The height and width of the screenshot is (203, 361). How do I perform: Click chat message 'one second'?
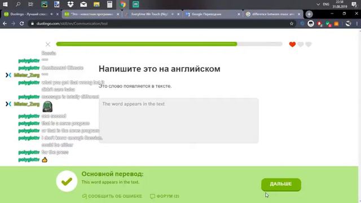pos(54,116)
